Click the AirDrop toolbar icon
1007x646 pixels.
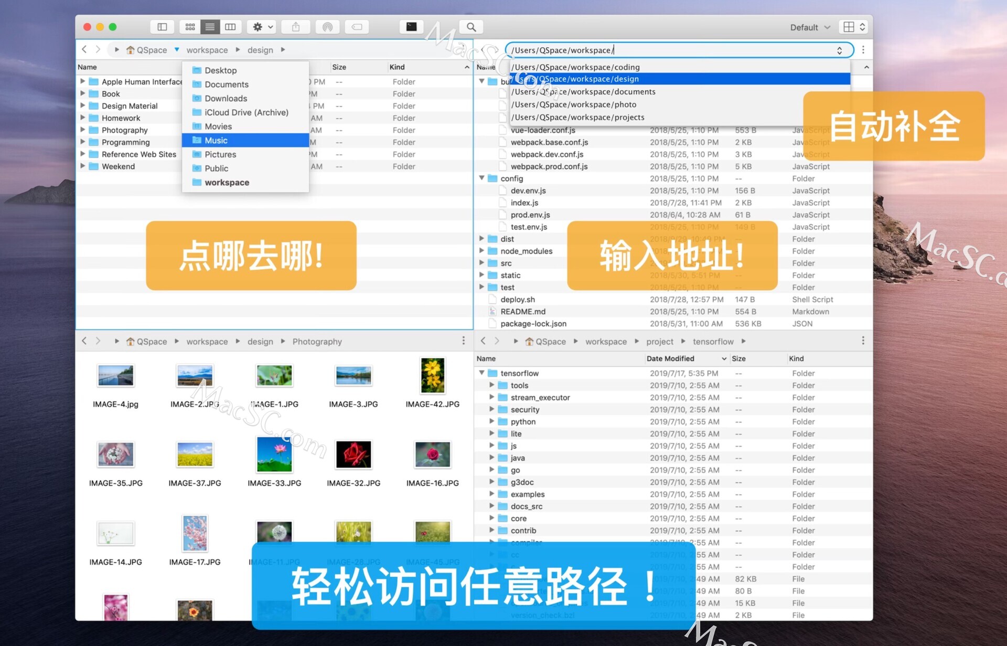click(x=327, y=27)
